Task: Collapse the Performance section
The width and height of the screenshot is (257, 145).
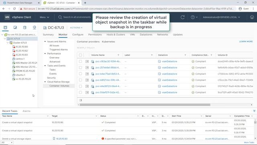Action: point(45,54)
